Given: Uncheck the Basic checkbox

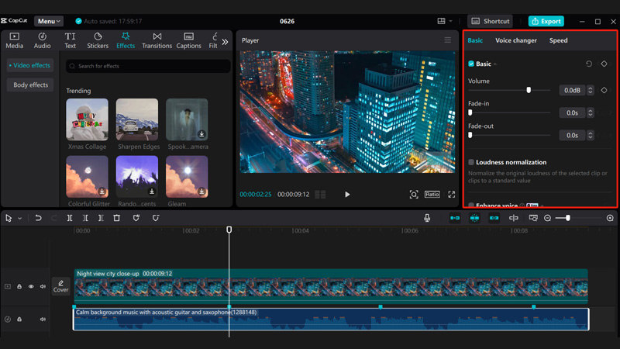Looking at the screenshot, I should [471, 64].
